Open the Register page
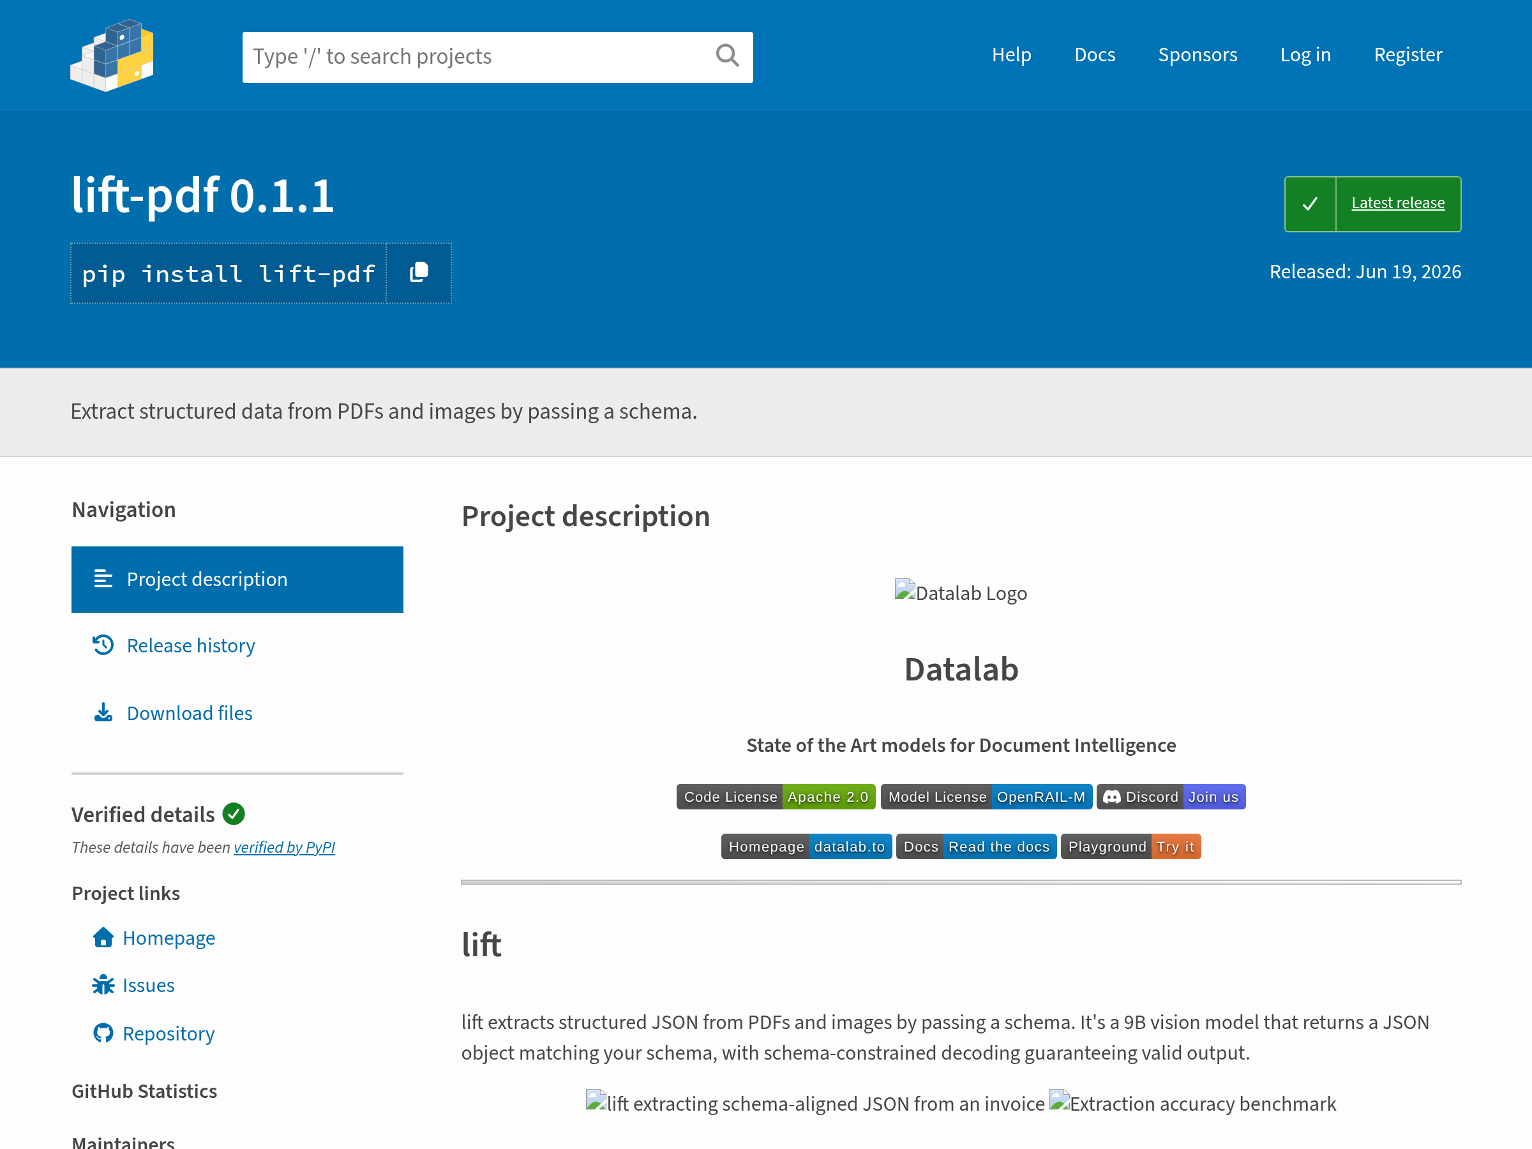This screenshot has height=1149, width=1532. 1408,55
